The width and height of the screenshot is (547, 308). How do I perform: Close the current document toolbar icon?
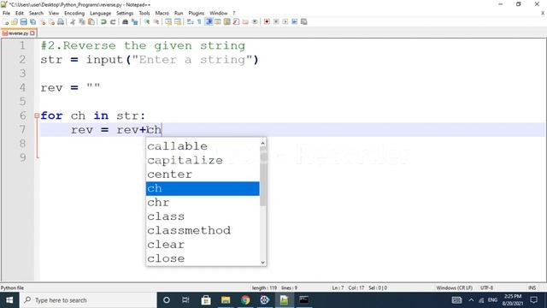tap(42, 21)
